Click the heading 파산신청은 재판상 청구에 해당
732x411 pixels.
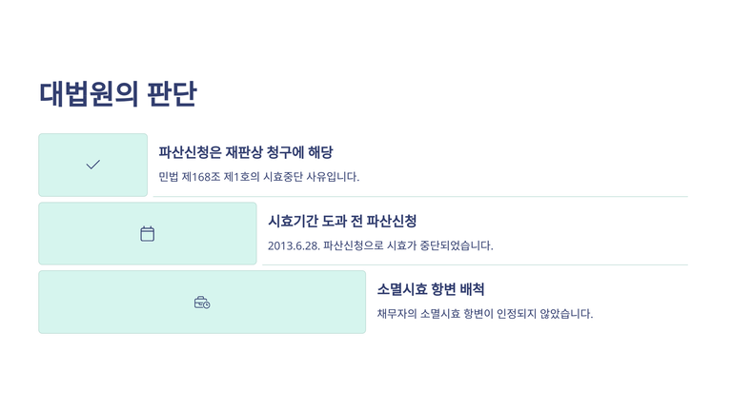pyautogui.click(x=246, y=152)
